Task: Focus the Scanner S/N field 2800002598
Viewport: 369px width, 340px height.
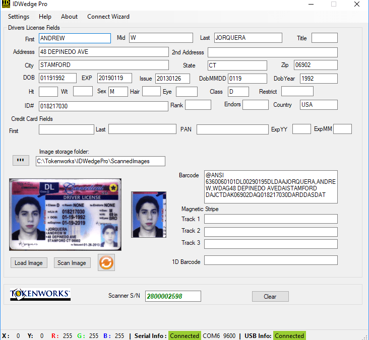Action: tap(173, 296)
